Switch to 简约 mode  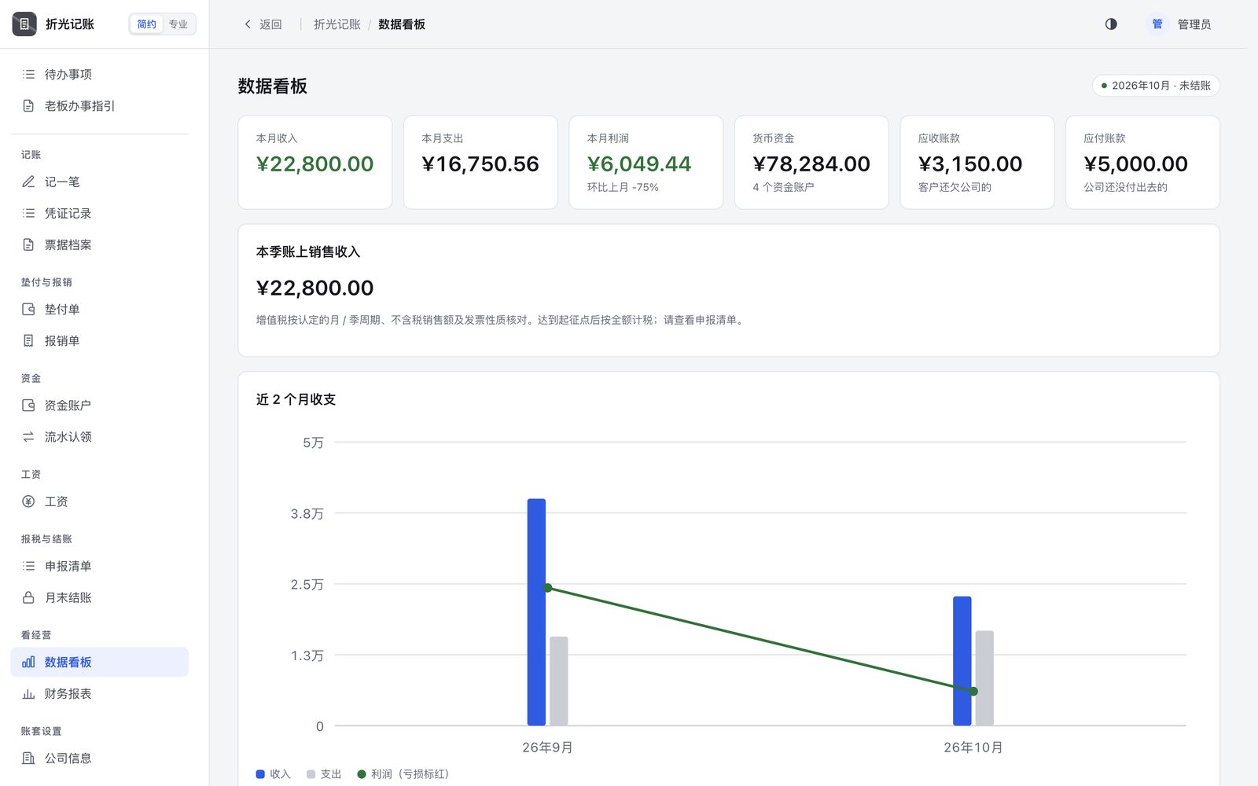point(147,24)
